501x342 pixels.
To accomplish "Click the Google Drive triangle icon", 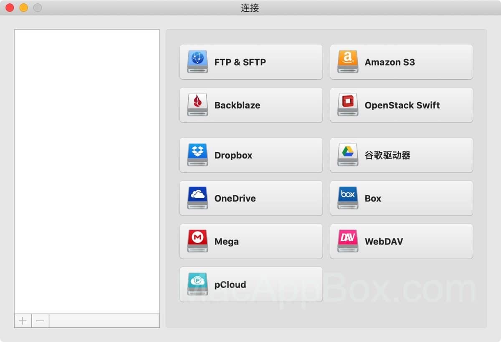I will [348, 155].
